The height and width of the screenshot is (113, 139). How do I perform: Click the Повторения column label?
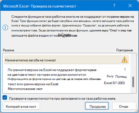pos(125,50)
